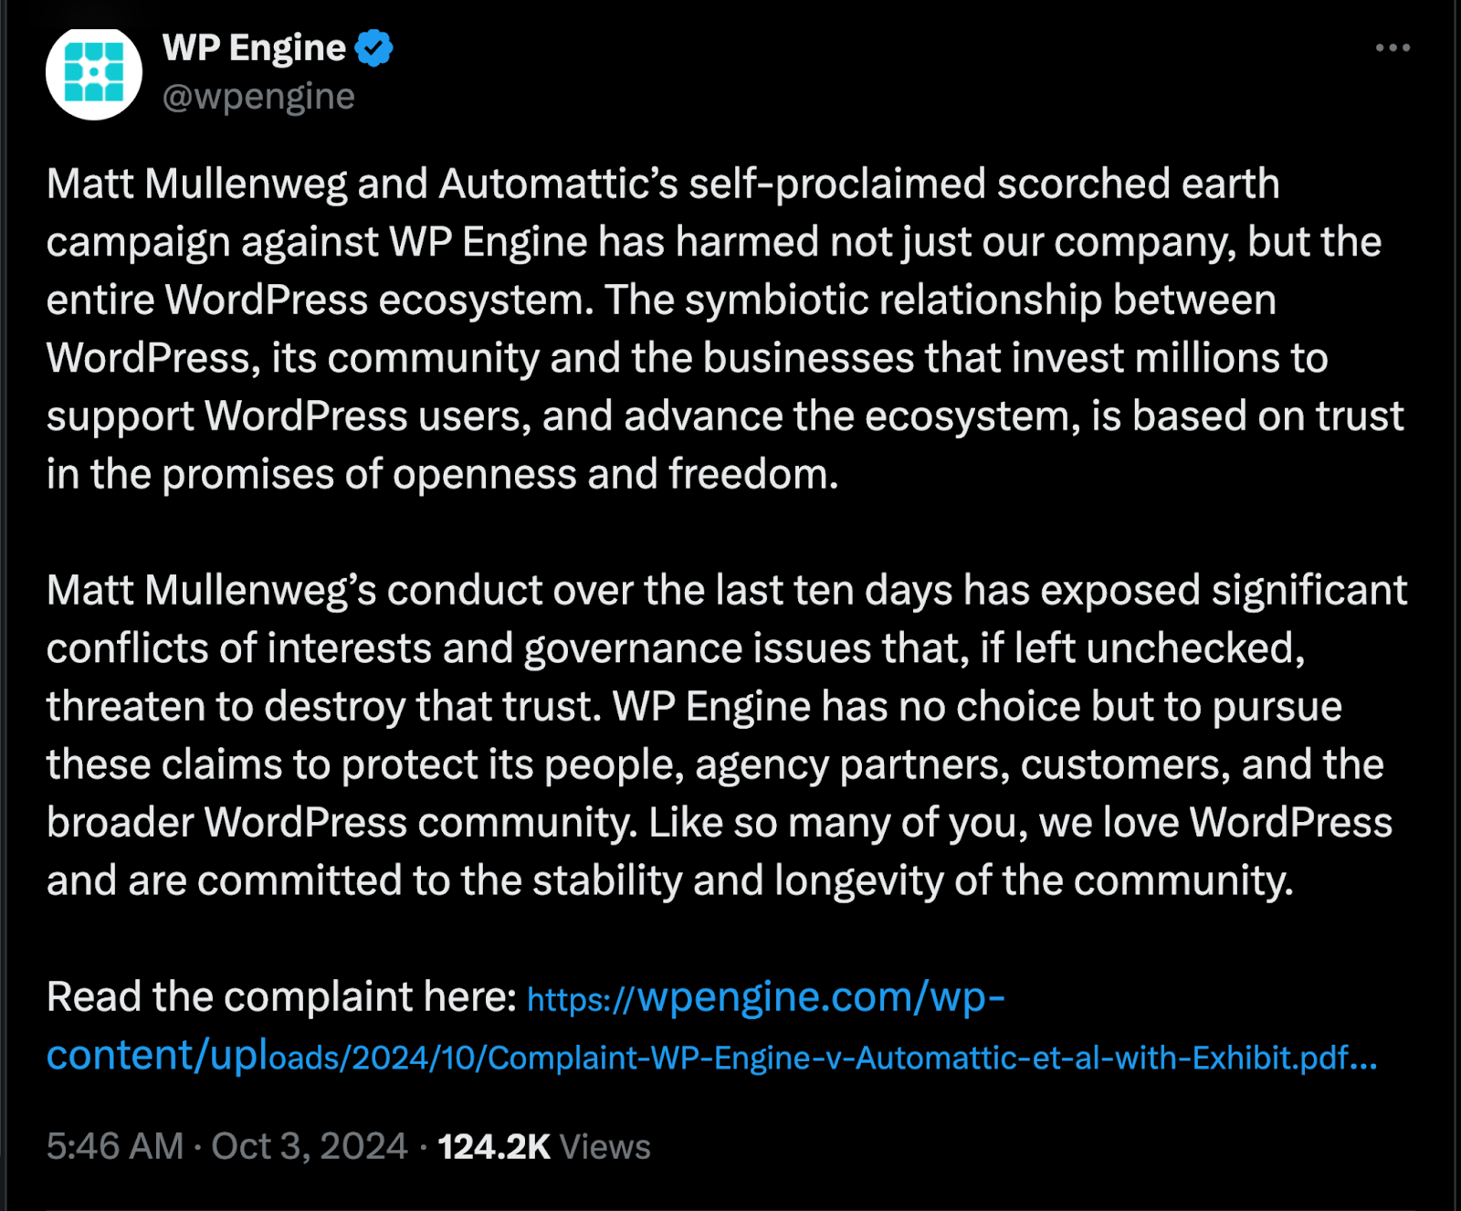Click the blue verified checkmark badge
The width and height of the screenshot is (1461, 1211).
point(373,47)
